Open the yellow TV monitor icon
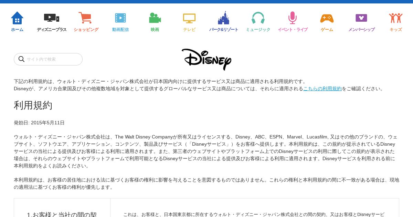 (x=189, y=18)
